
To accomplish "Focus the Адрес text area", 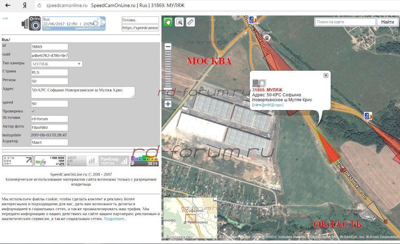I will pyautogui.click(x=83, y=92).
